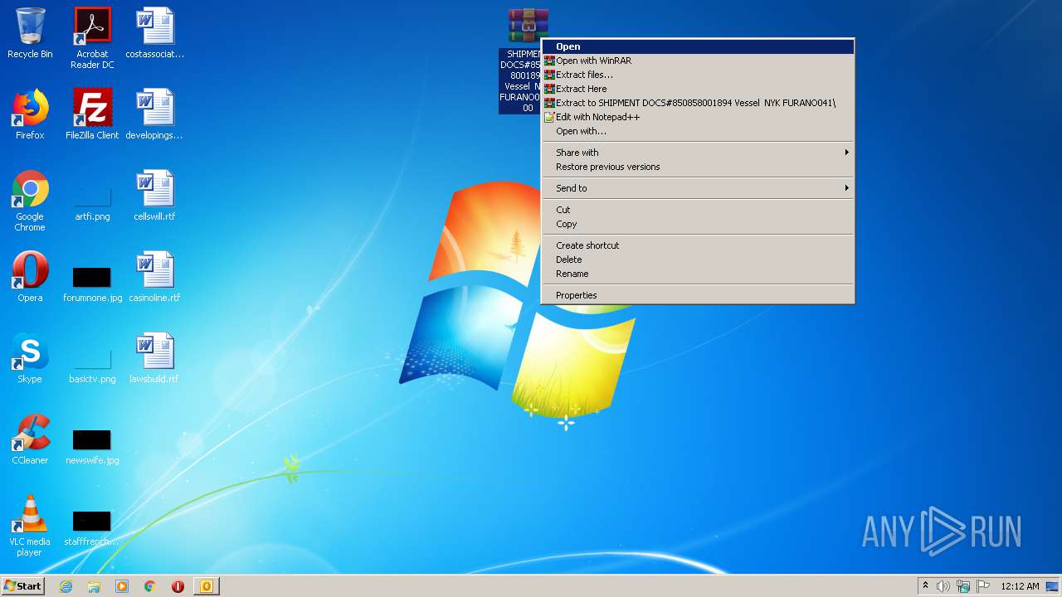Open Windows Explorer from the taskbar
The width and height of the screenshot is (1062, 597).
[x=94, y=586]
